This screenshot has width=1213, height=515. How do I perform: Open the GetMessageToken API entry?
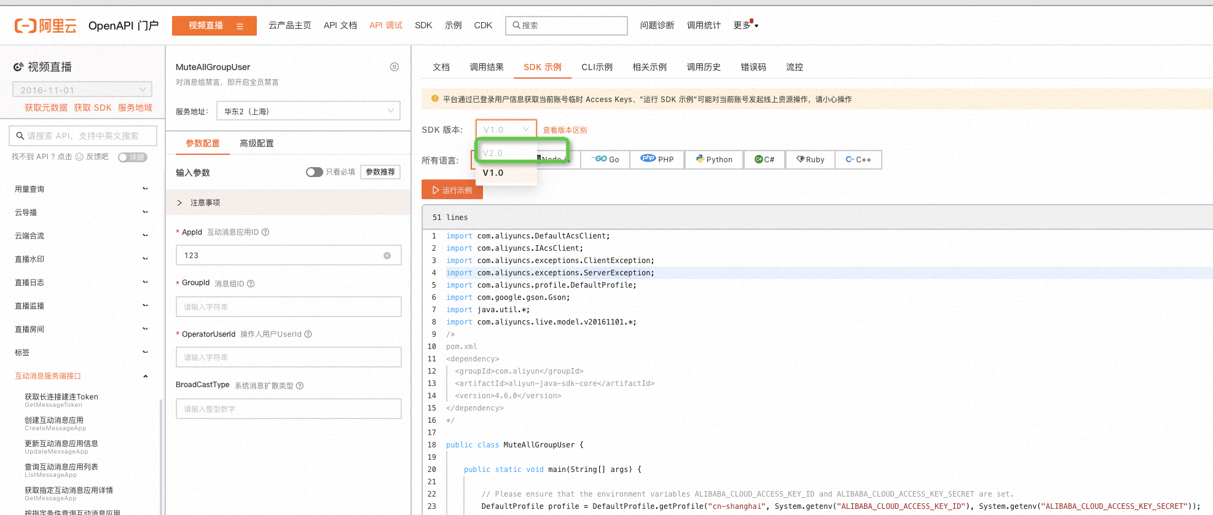tap(61, 400)
